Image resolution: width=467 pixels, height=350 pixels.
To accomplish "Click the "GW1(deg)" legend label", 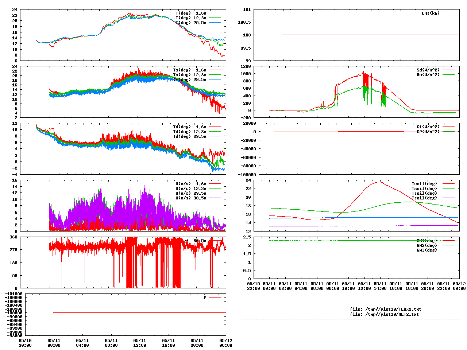I will (x=427, y=241).
